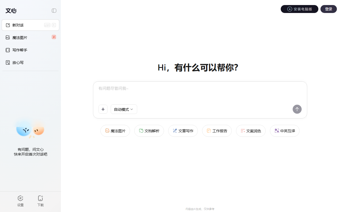Start a new chat via 新对话
This screenshot has width=339, height=212.
(30, 25)
